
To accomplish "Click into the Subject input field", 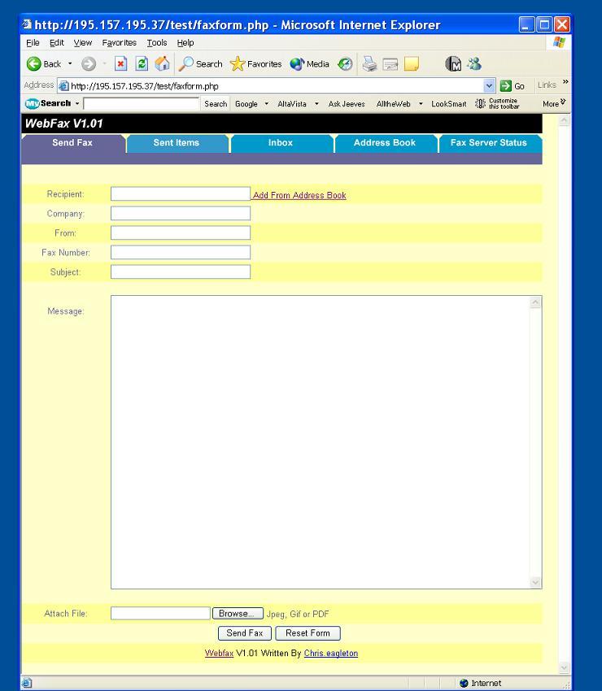I will 181,272.
